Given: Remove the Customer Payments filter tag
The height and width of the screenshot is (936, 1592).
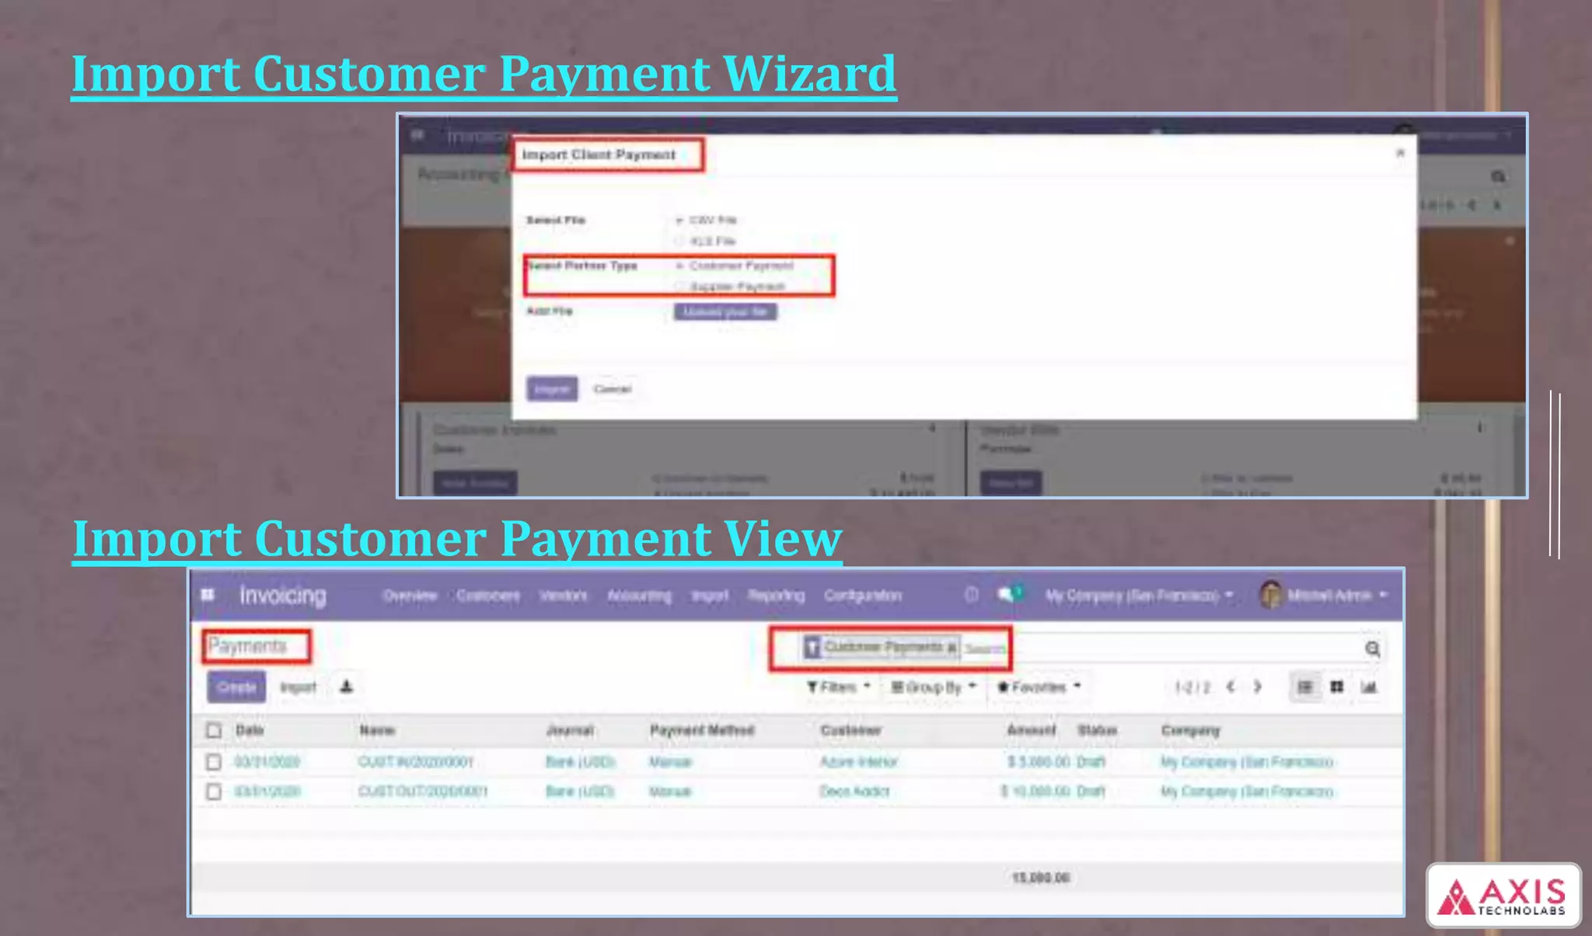Looking at the screenshot, I should click(x=951, y=647).
